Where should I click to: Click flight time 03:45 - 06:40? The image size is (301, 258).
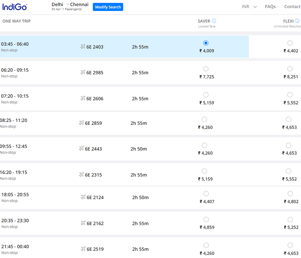(15, 44)
